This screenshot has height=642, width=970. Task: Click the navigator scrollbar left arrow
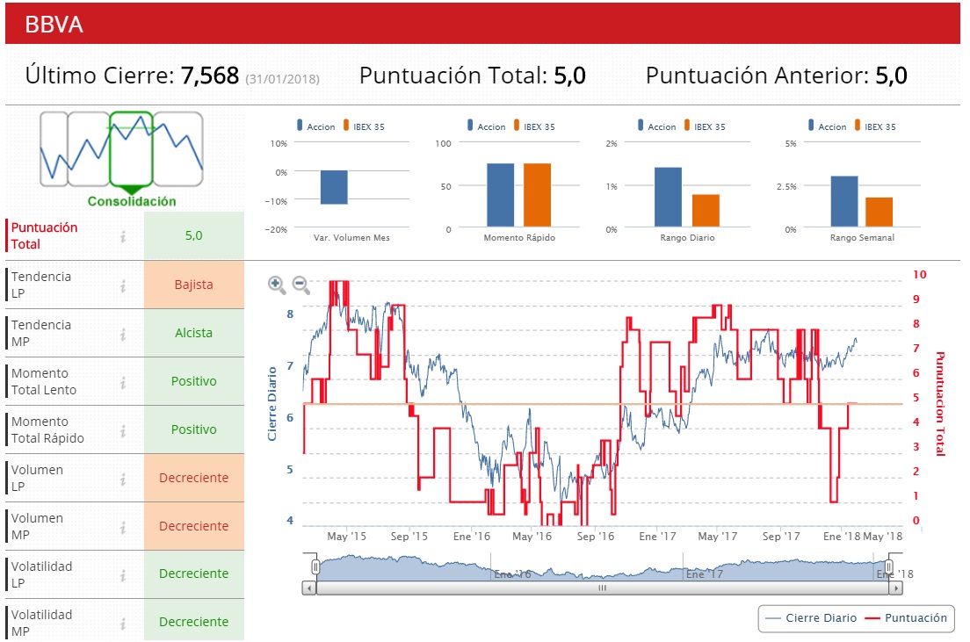tap(309, 588)
